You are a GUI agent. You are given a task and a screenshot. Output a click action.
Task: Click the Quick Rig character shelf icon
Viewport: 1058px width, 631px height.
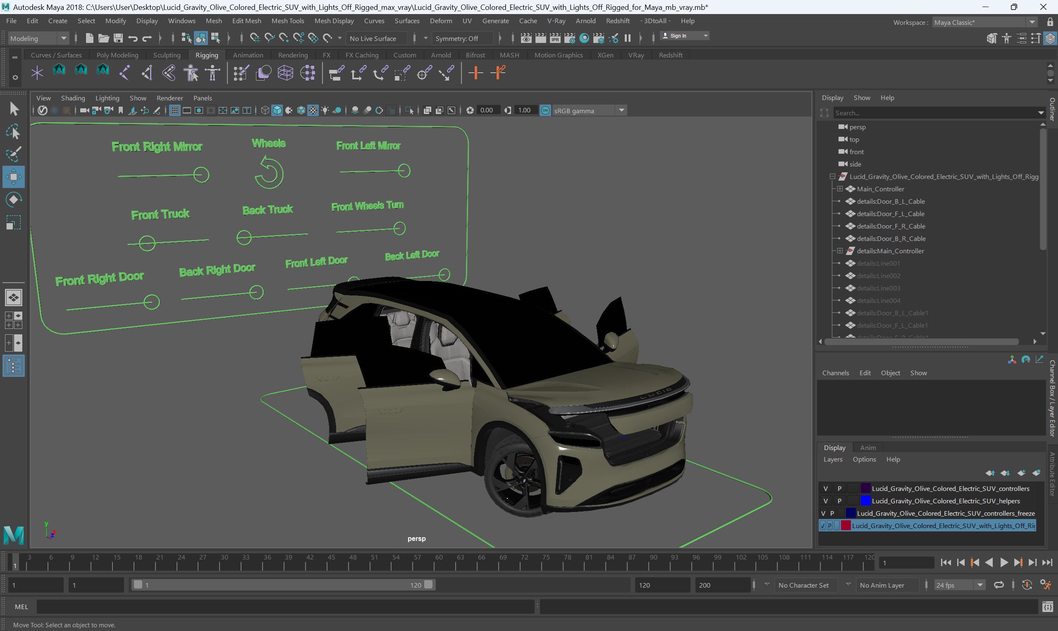(x=191, y=73)
